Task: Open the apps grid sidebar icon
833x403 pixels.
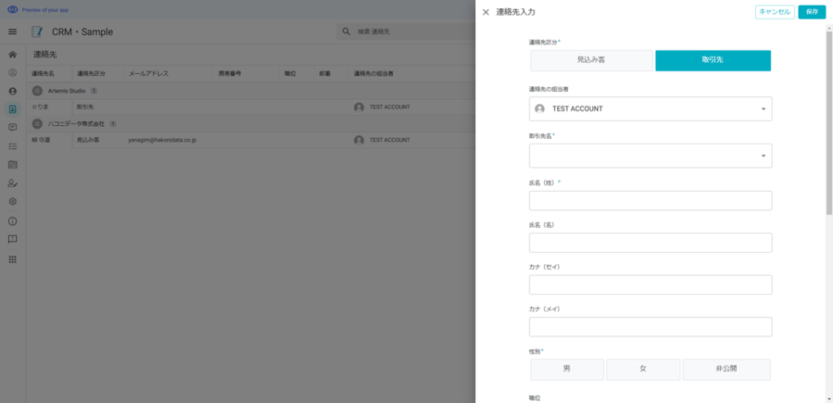Action: pyautogui.click(x=13, y=259)
